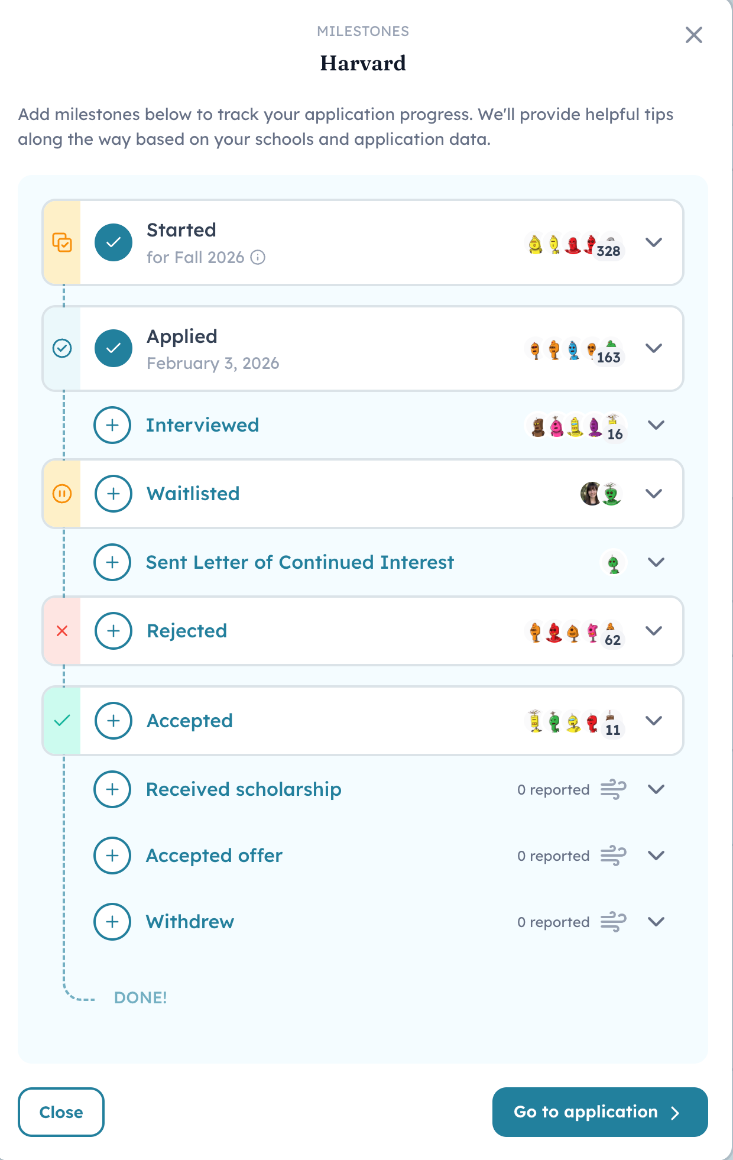Uncheck the Applied milestone checkmark
The height and width of the screenshot is (1160, 733).
113,348
